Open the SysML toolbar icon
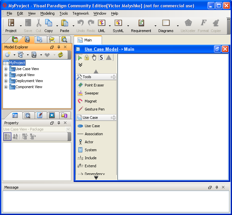Screen dimensions: 232x215 118,23
